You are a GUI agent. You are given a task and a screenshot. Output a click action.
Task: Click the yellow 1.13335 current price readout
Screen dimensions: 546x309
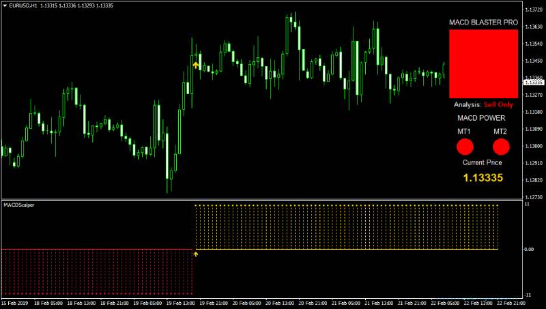pos(483,178)
